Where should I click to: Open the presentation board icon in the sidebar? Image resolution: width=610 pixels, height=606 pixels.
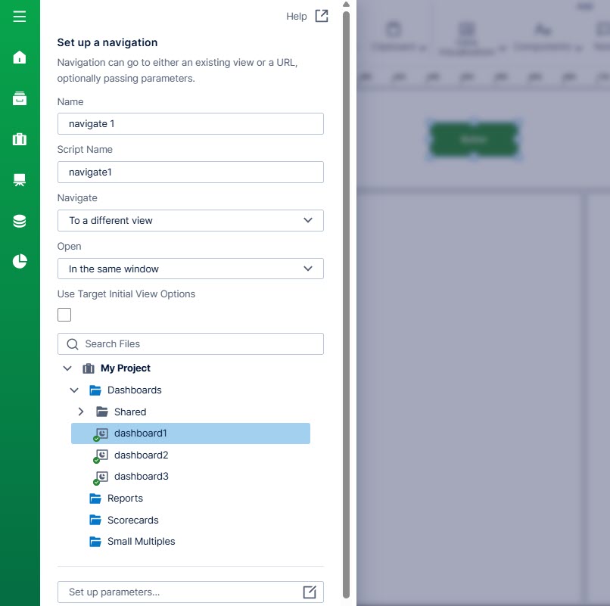tap(20, 180)
